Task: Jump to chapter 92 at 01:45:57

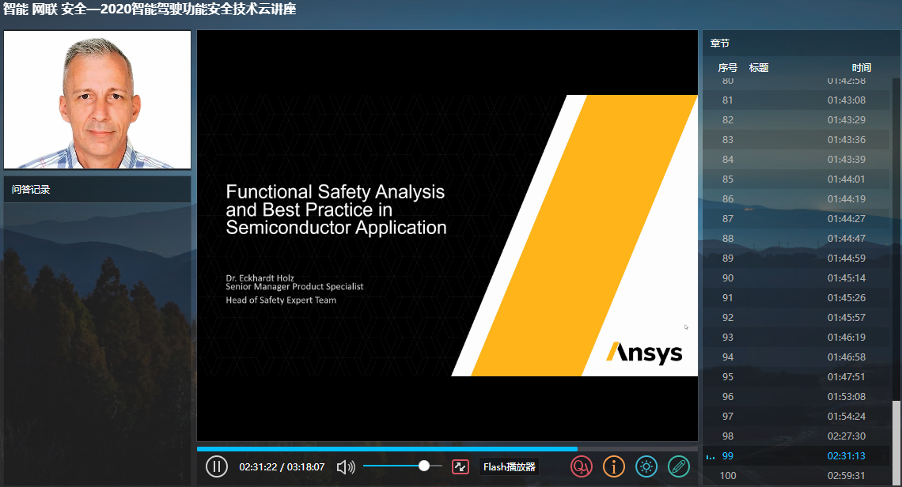Action: [797, 317]
